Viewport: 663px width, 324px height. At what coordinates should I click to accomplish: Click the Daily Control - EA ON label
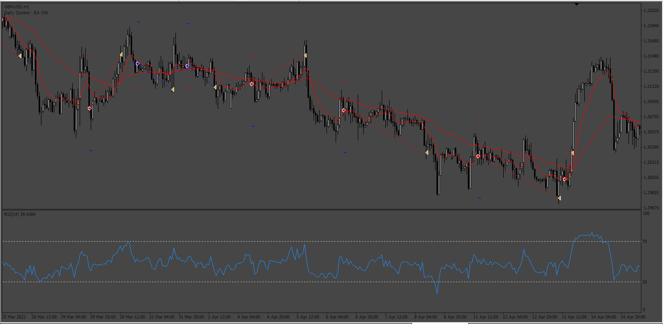tap(26, 13)
